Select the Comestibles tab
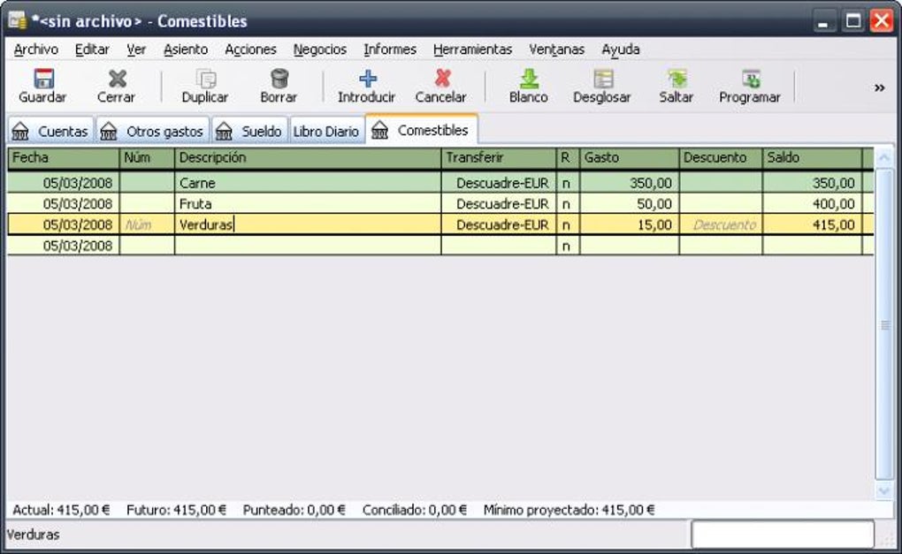The image size is (902, 554). point(422,130)
